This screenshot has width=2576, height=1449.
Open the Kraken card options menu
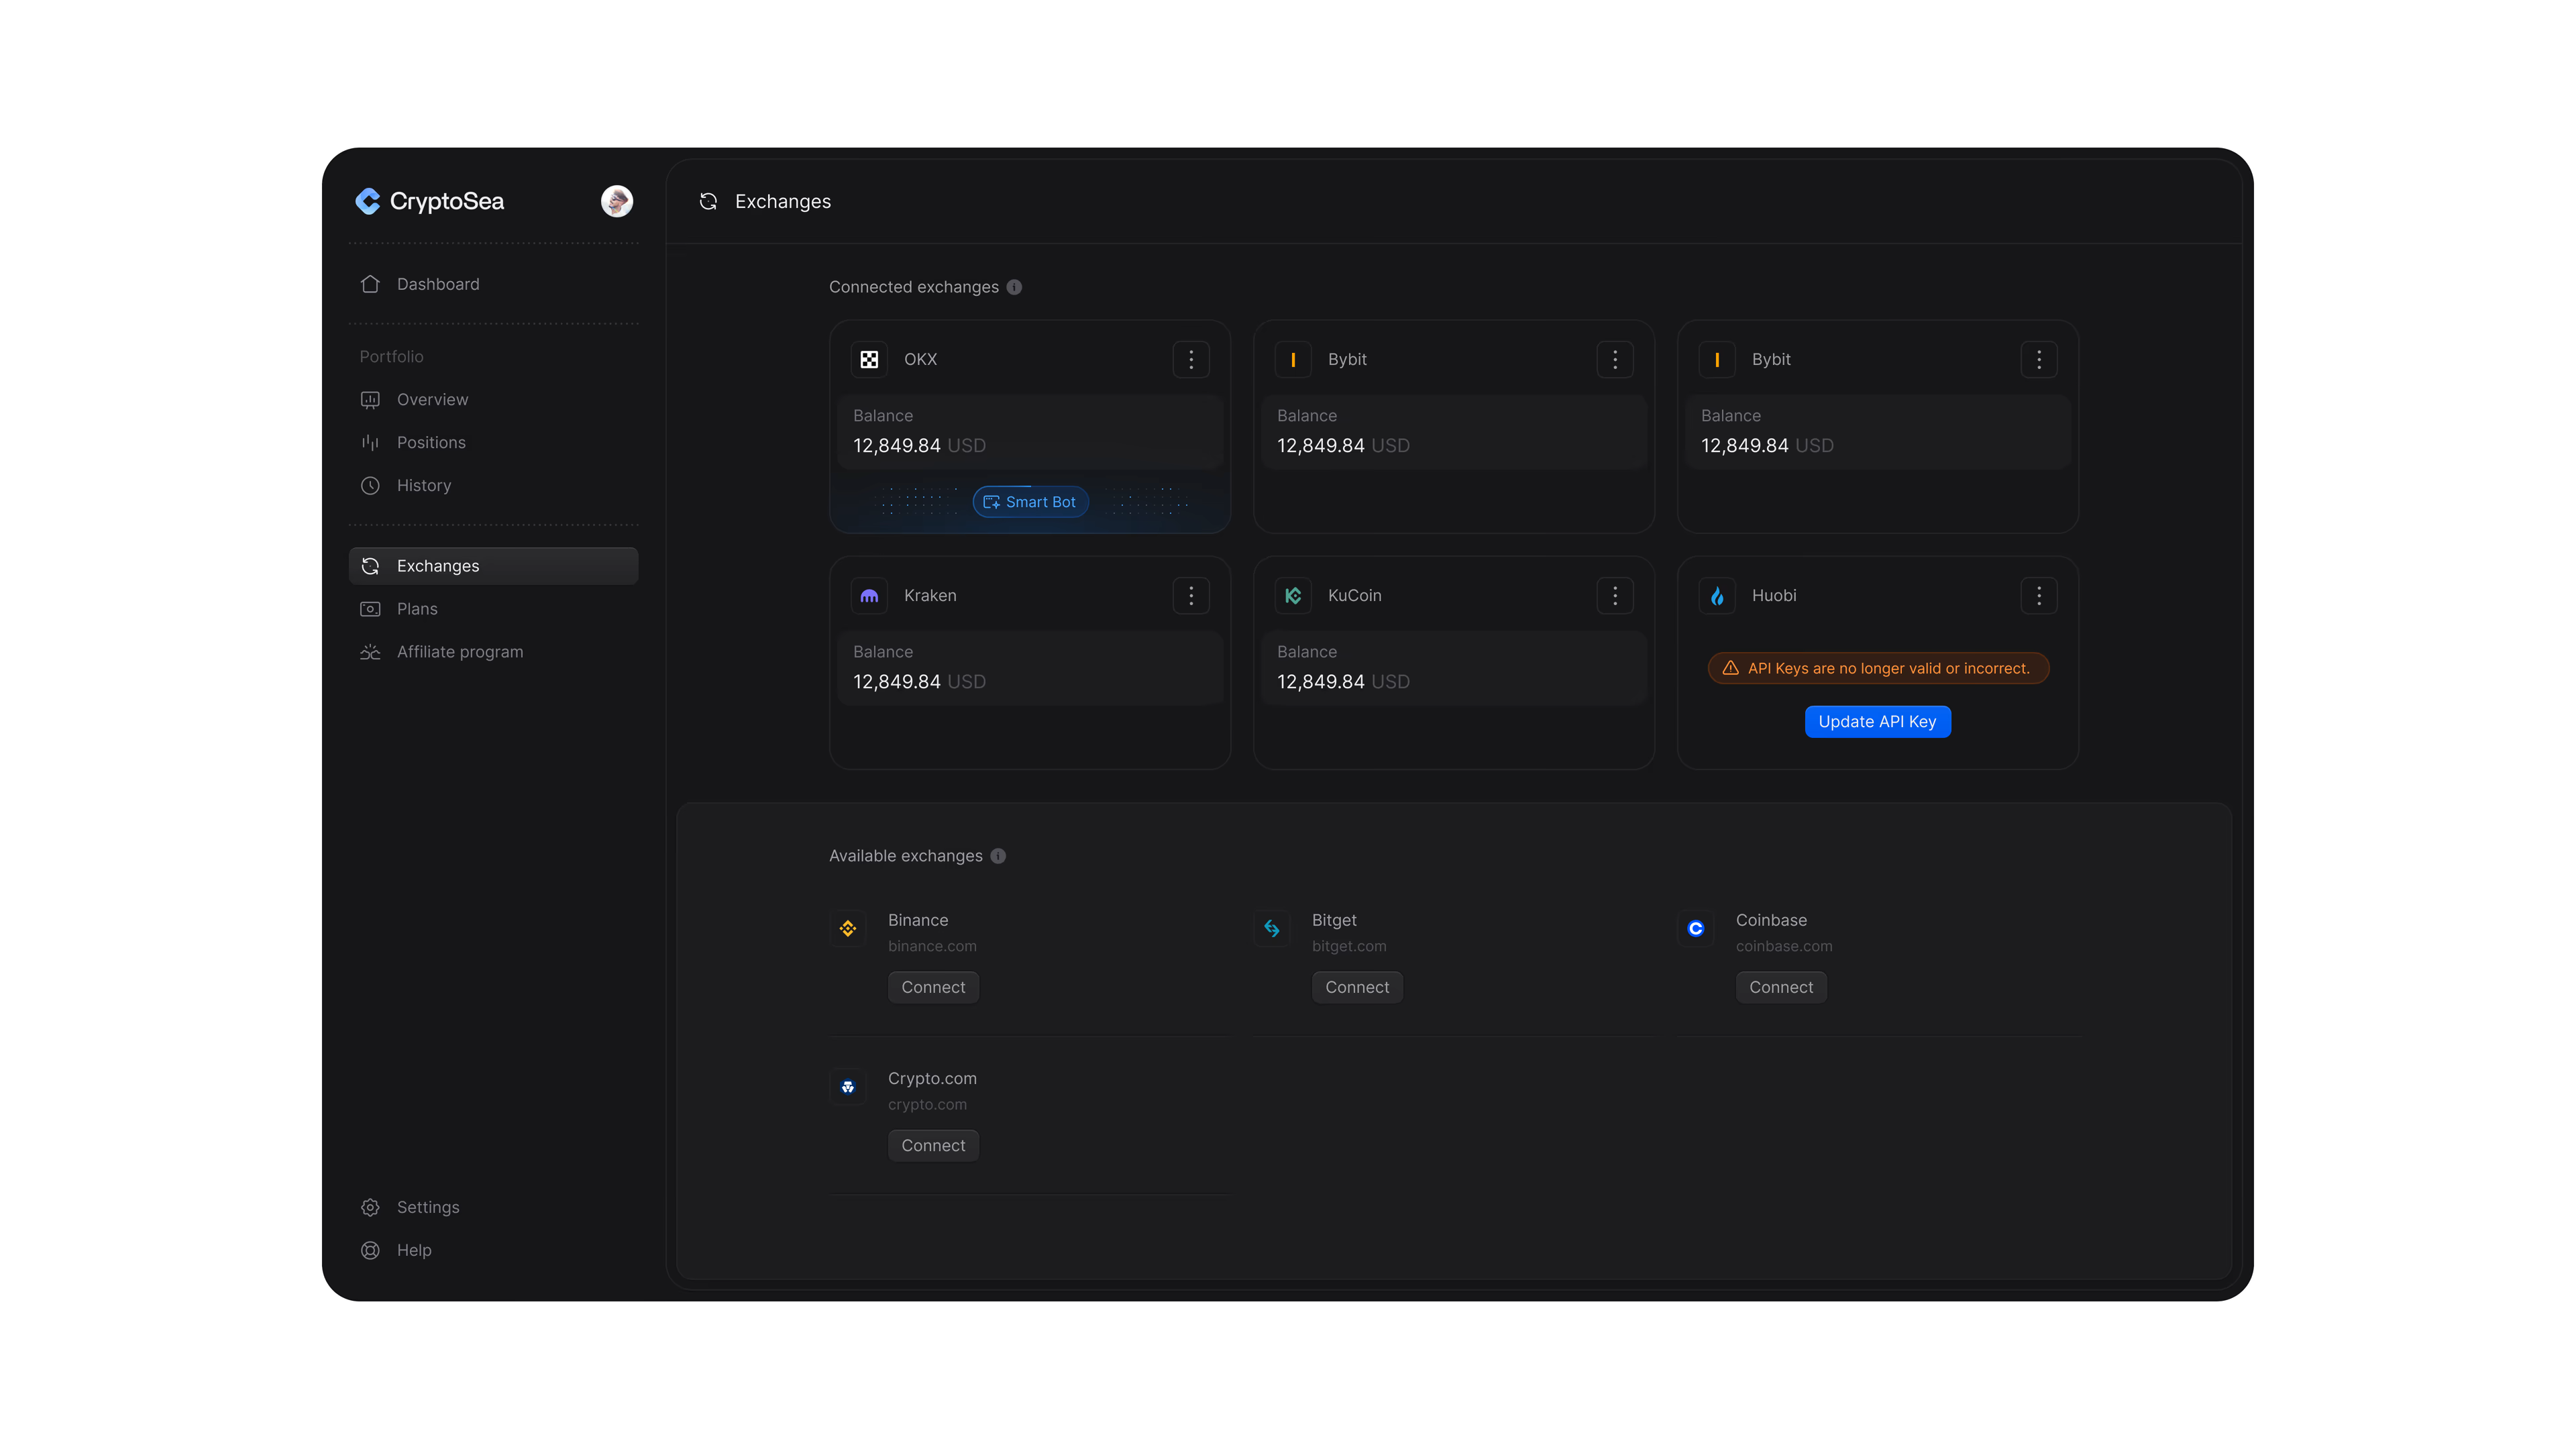click(x=1190, y=595)
